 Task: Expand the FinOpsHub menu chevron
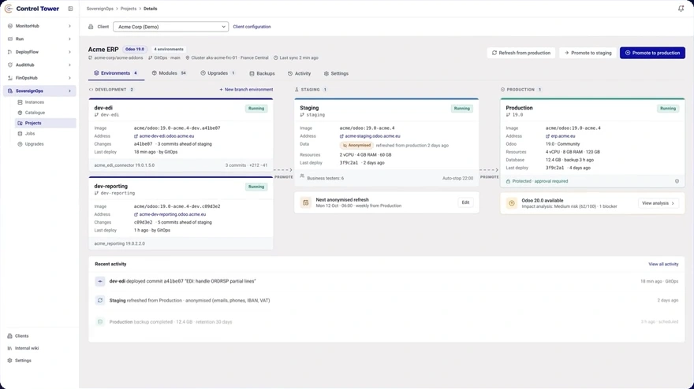pyautogui.click(x=69, y=78)
